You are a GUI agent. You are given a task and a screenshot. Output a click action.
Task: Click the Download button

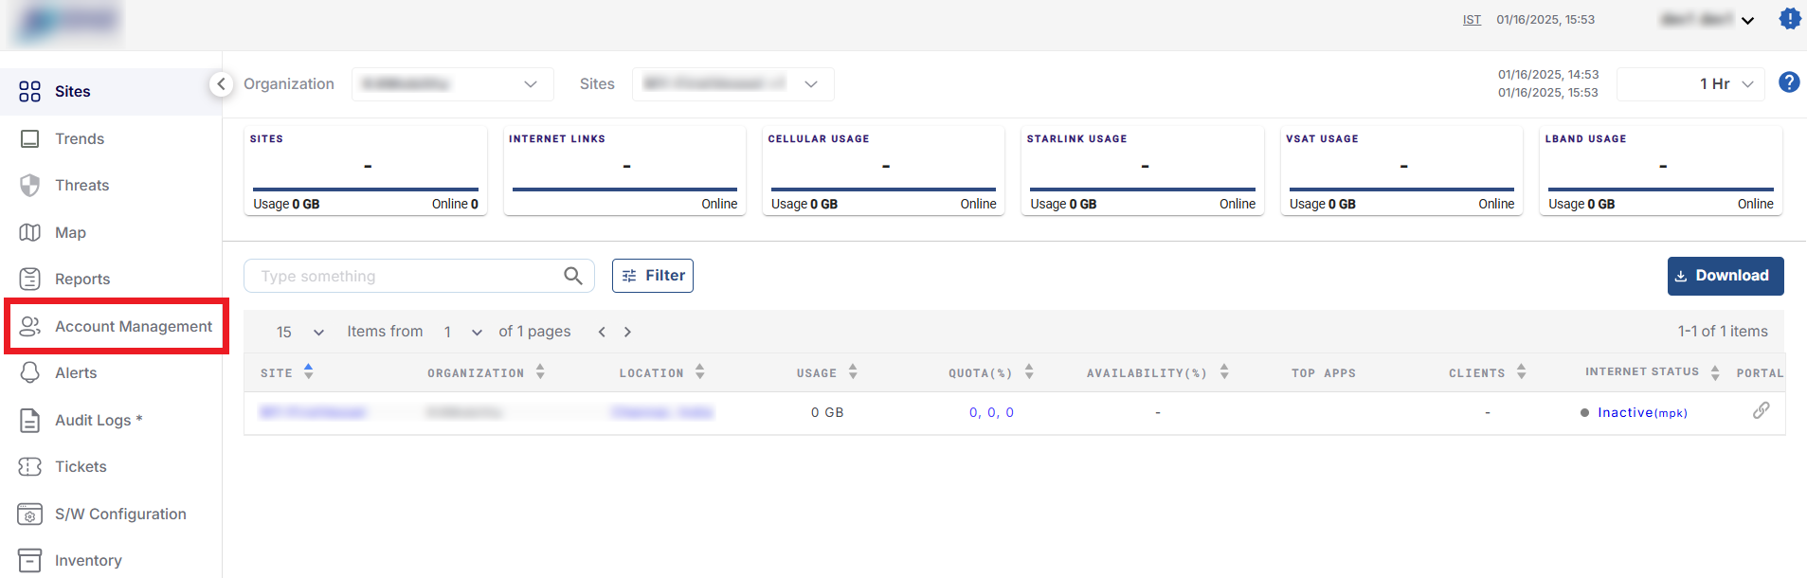point(1725,276)
